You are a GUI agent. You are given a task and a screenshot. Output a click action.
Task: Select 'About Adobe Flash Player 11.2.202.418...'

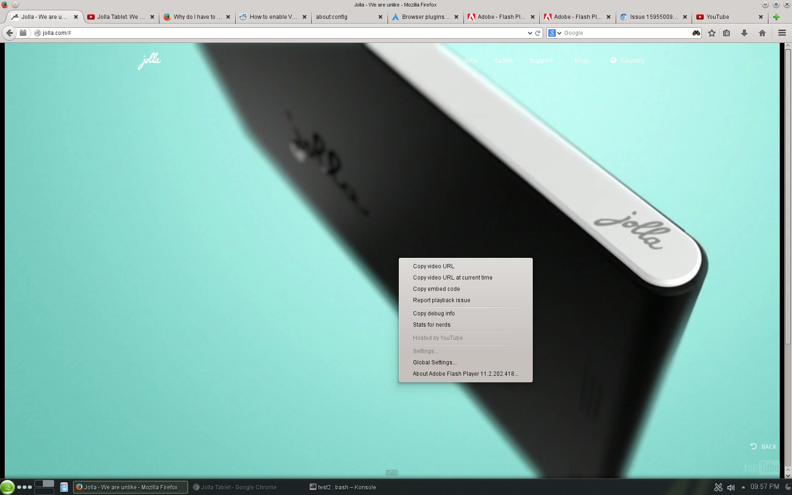tap(466, 374)
